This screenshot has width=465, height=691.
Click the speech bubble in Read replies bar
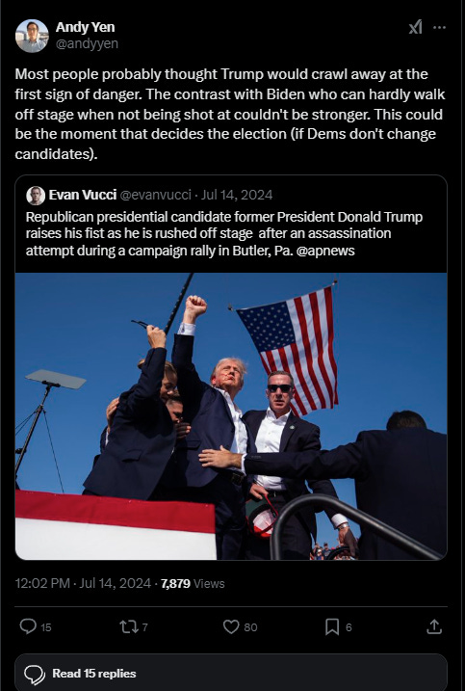point(35,675)
